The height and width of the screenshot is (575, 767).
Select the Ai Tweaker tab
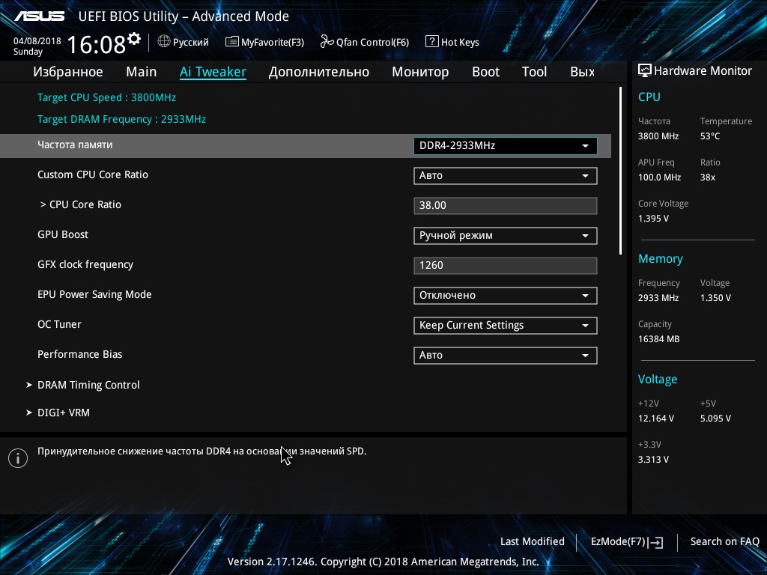(213, 72)
